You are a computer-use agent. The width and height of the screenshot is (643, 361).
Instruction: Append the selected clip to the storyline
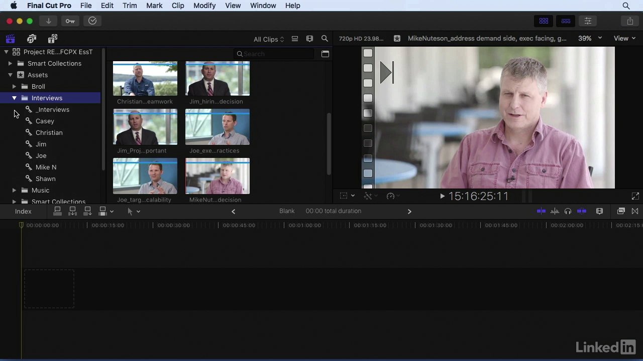[87, 211]
